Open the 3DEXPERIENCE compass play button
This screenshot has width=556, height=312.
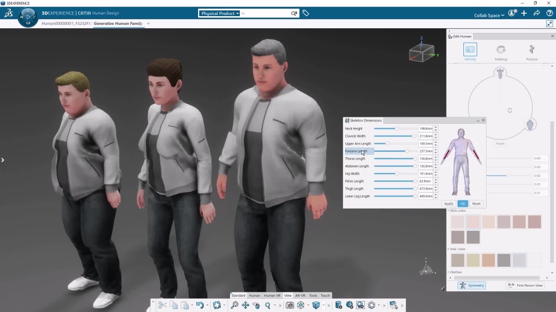coord(28,17)
